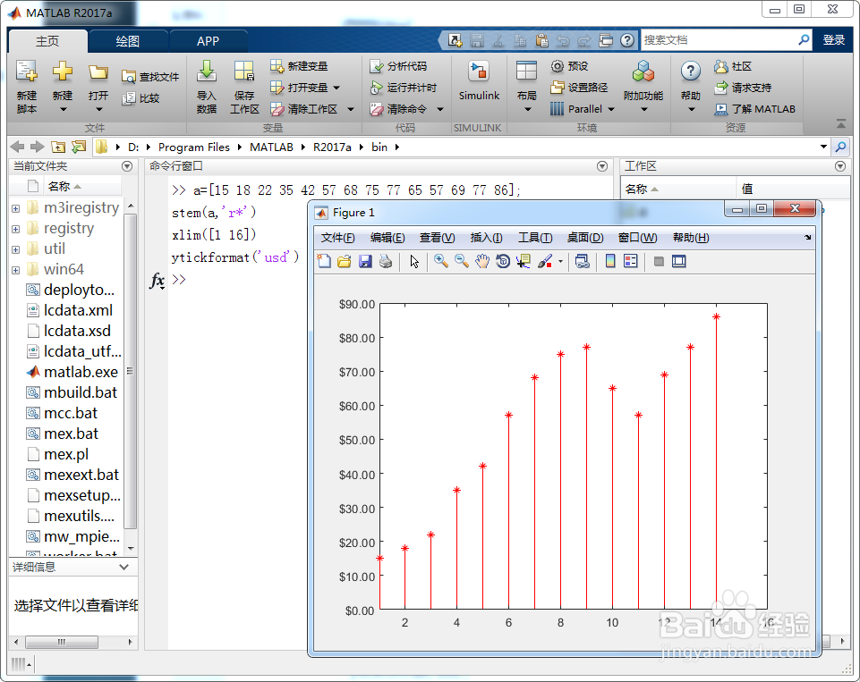The width and height of the screenshot is (860, 682).
Task: Open the 社区 community link
Action: click(733, 66)
